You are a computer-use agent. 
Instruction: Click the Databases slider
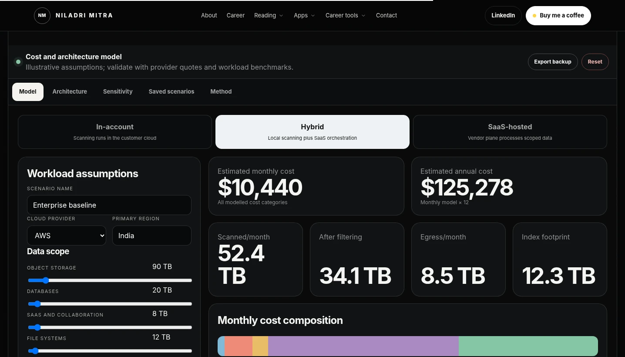point(110,304)
